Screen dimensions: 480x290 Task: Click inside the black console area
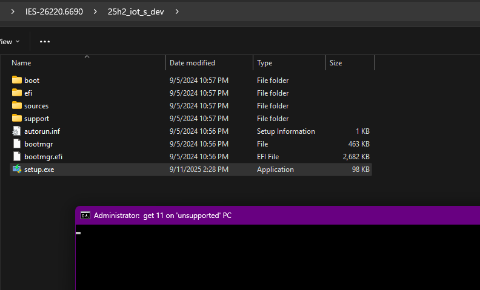[x=278, y=257]
